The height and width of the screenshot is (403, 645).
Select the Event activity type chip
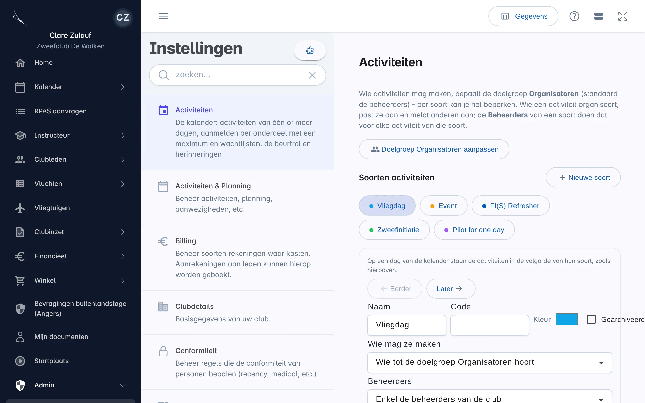[443, 206]
